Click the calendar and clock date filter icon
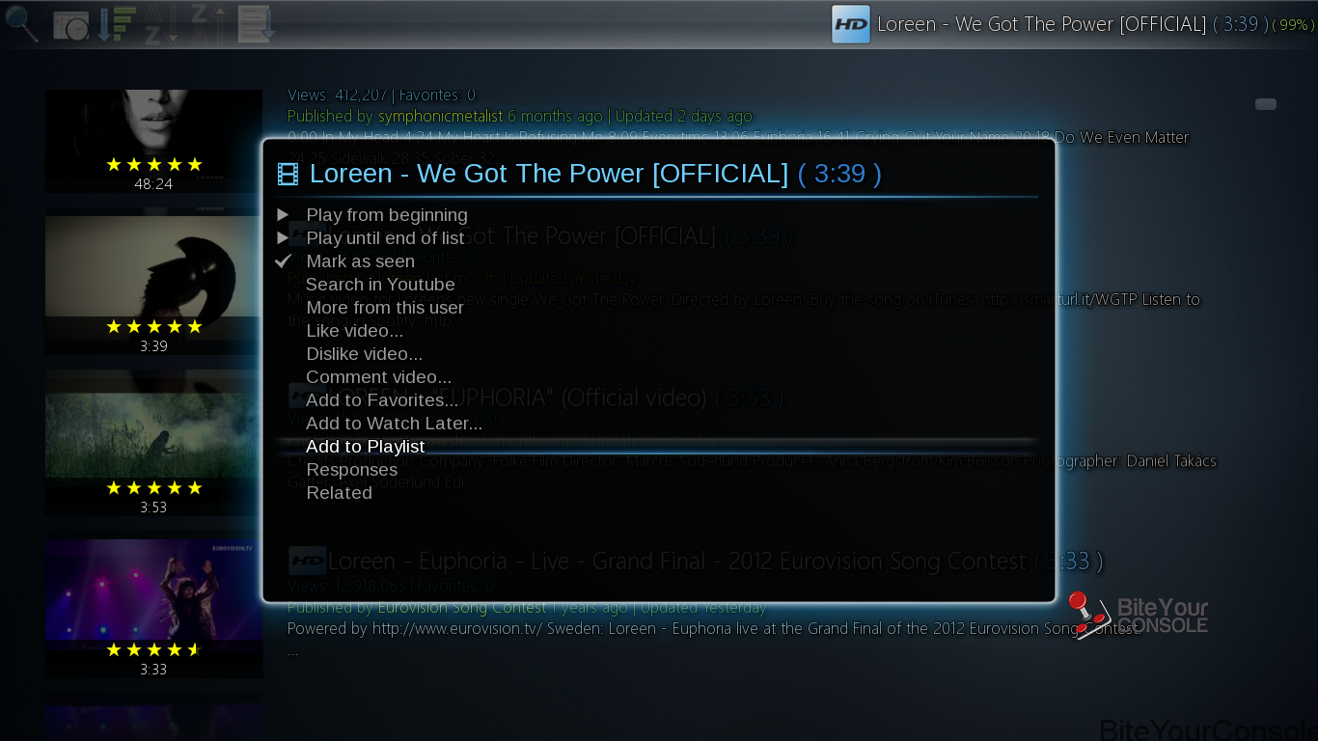 point(70,25)
